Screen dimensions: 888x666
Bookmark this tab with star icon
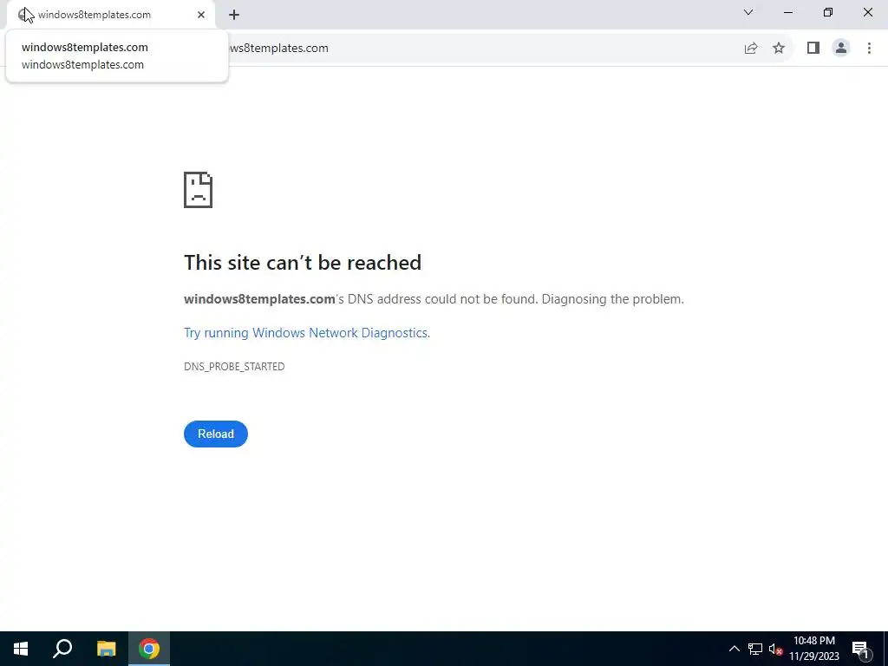779,49
